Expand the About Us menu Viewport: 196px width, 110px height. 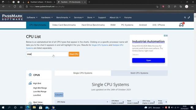(115, 17)
